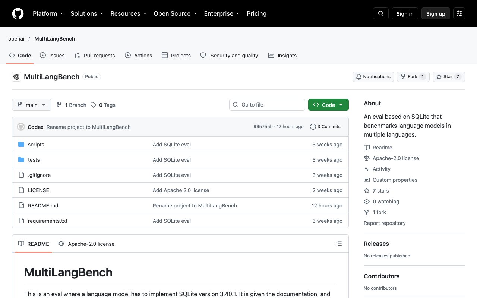
Task: Click the Report repository link
Action: pos(385,223)
